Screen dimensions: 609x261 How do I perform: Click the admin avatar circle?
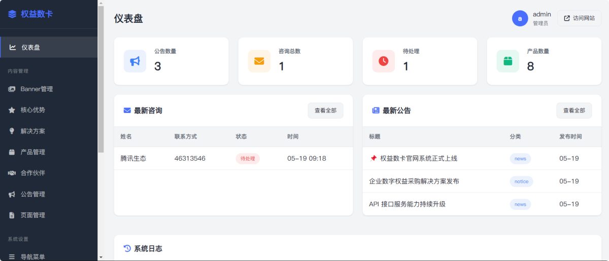[520, 18]
